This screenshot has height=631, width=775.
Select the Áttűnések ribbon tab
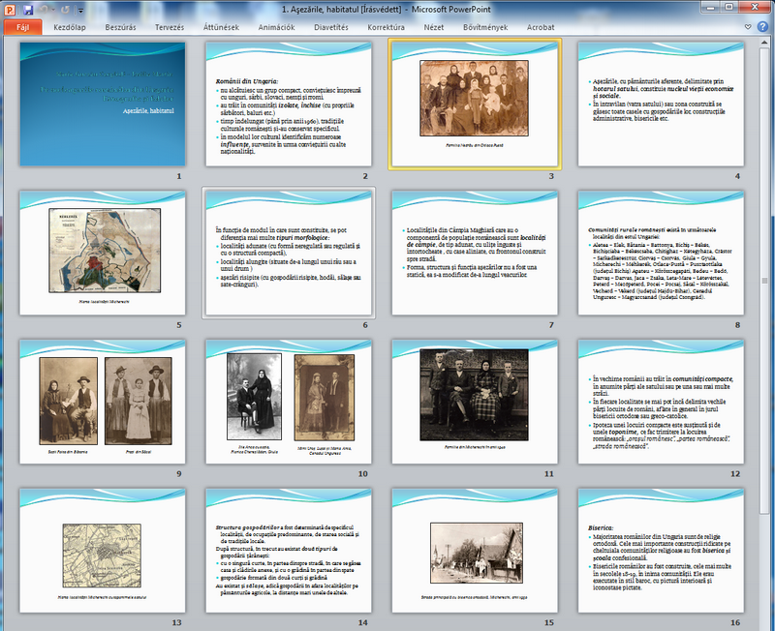click(222, 28)
